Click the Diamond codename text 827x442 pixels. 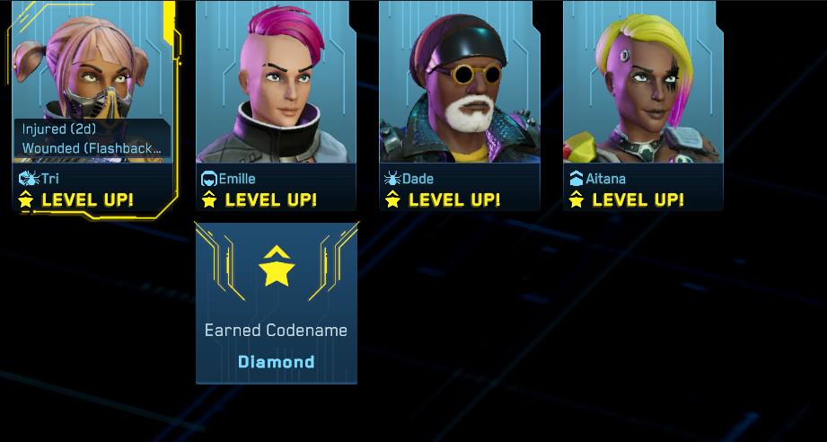click(x=277, y=362)
